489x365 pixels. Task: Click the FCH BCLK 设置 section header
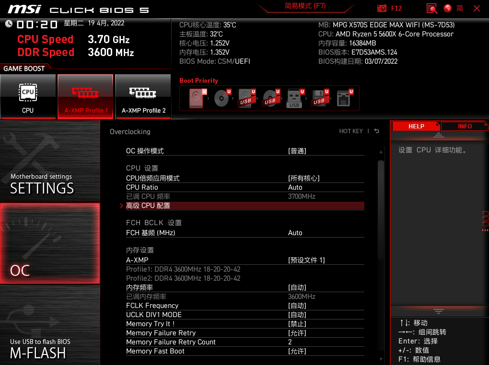click(154, 223)
